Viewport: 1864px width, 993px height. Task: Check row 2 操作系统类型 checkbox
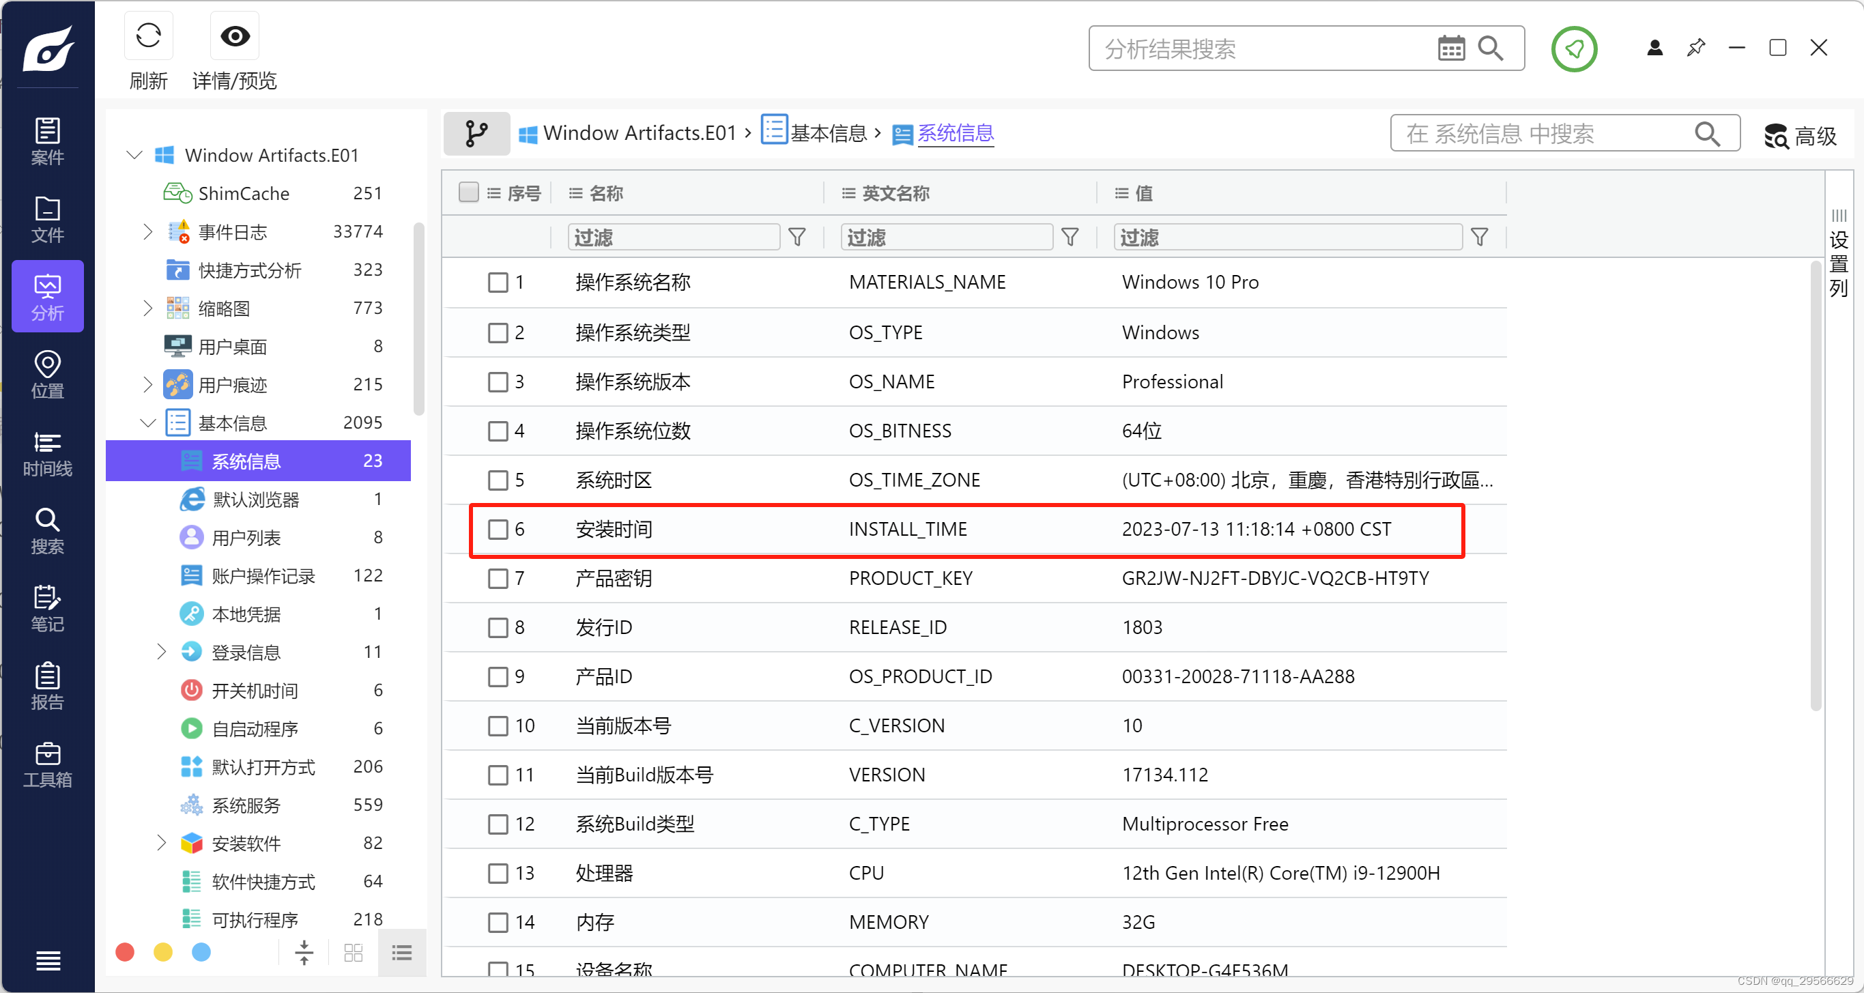(x=498, y=332)
